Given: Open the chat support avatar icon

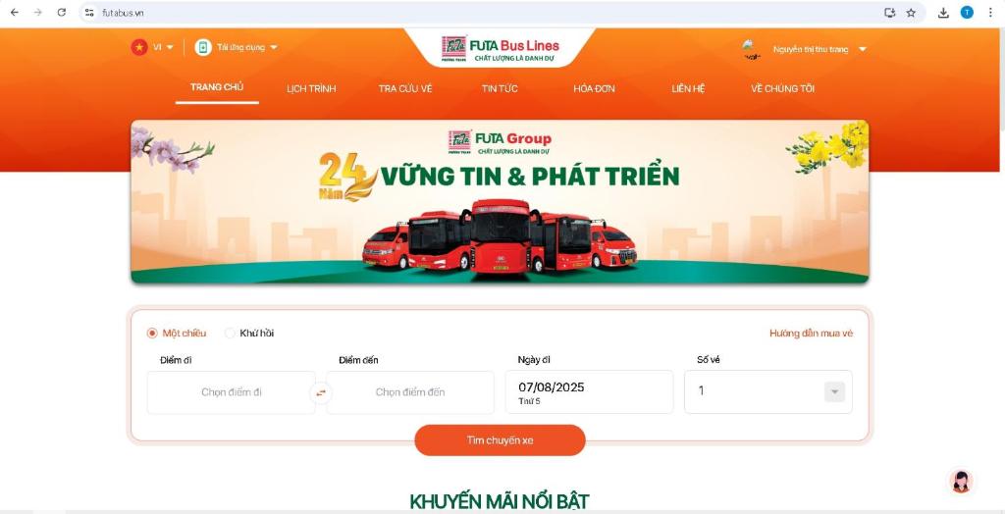Looking at the screenshot, I should coord(961,482).
